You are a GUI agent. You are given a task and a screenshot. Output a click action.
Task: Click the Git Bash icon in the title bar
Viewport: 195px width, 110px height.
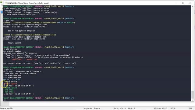(5, 3)
